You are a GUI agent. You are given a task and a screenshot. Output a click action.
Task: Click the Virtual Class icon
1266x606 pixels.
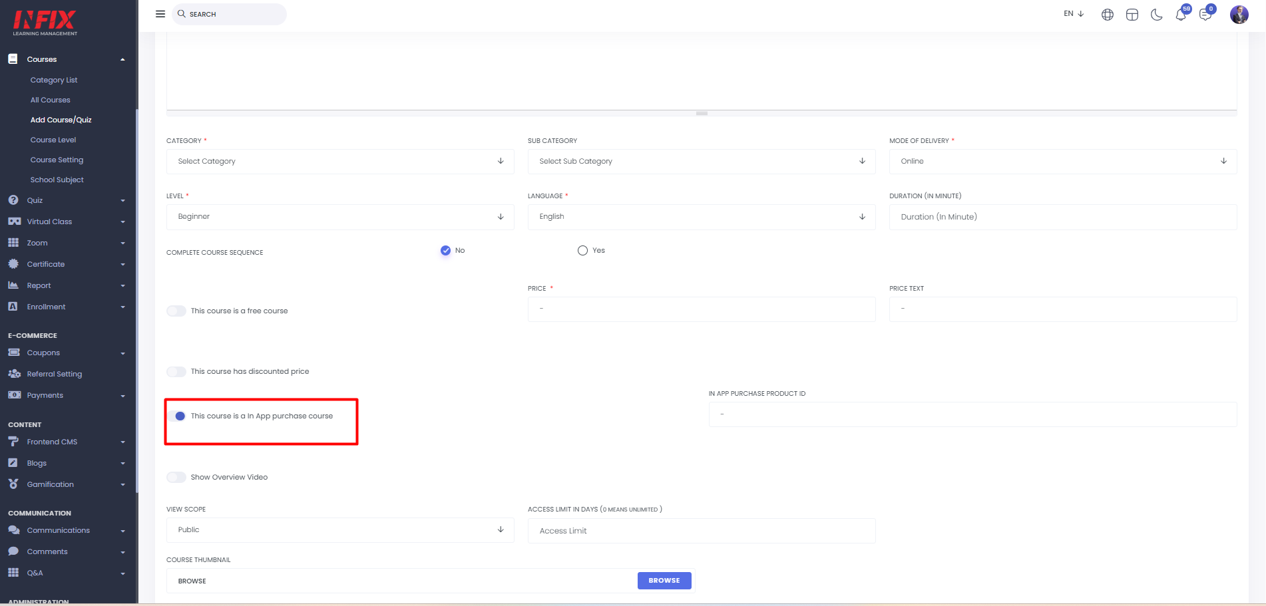[14, 222]
